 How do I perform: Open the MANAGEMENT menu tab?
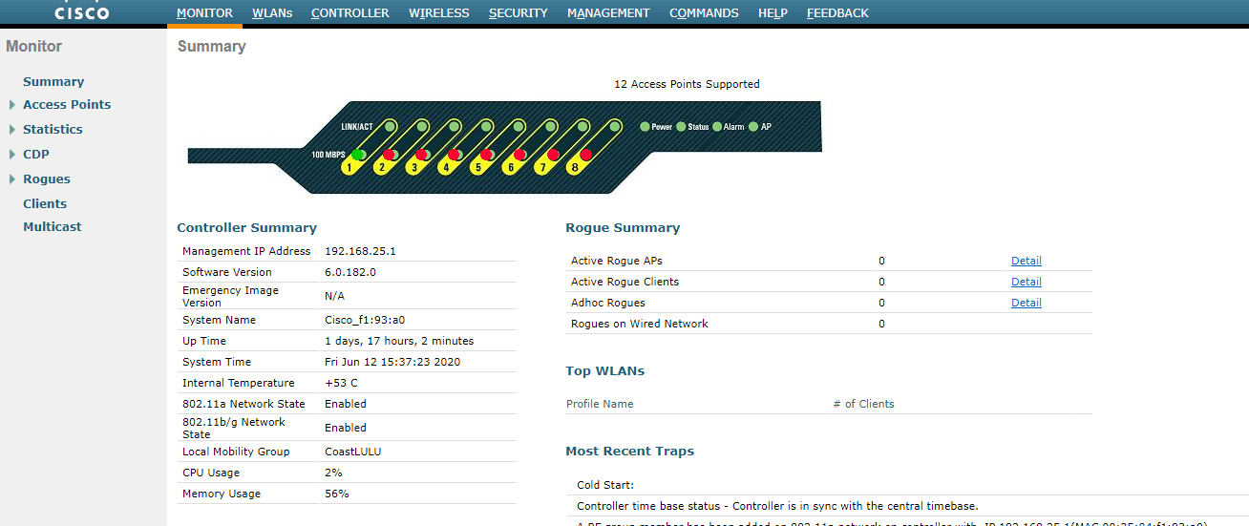pyautogui.click(x=608, y=13)
